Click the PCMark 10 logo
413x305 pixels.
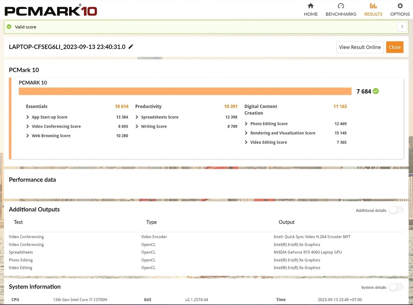tap(51, 10)
